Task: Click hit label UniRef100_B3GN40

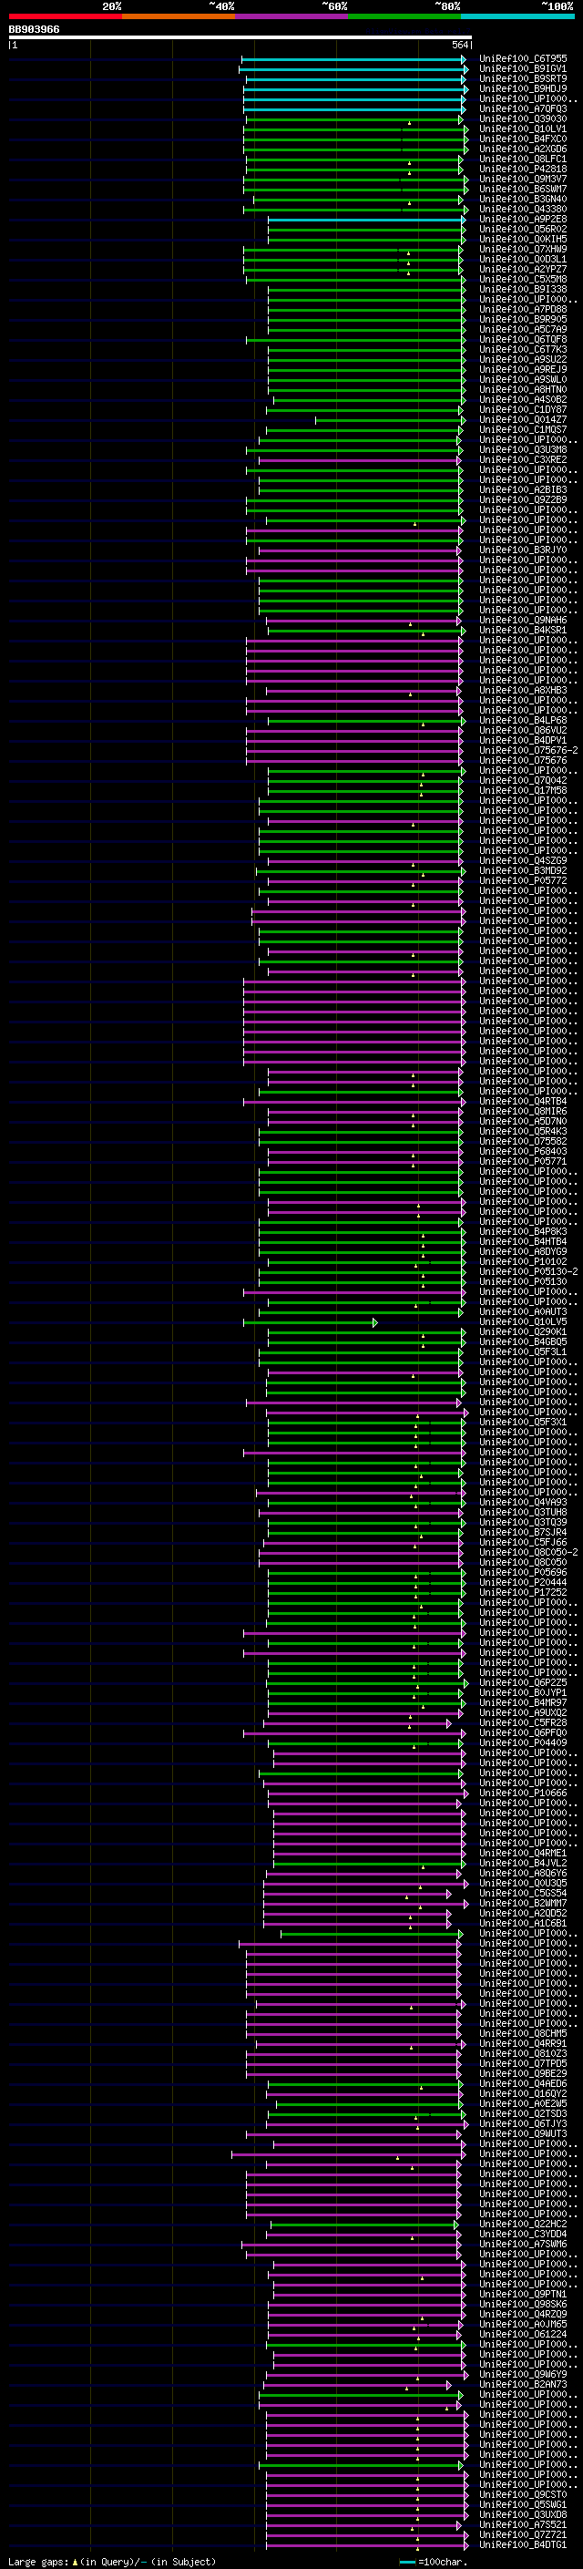Action: pos(523,199)
